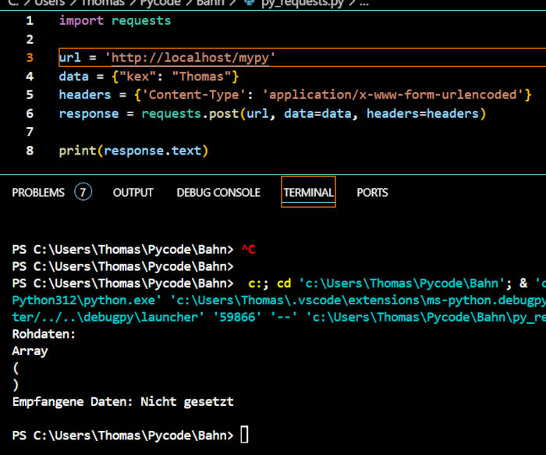Click 'Rohdaten:' terminal output line
Viewport: 546px width, 455px height.
click(x=44, y=334)
